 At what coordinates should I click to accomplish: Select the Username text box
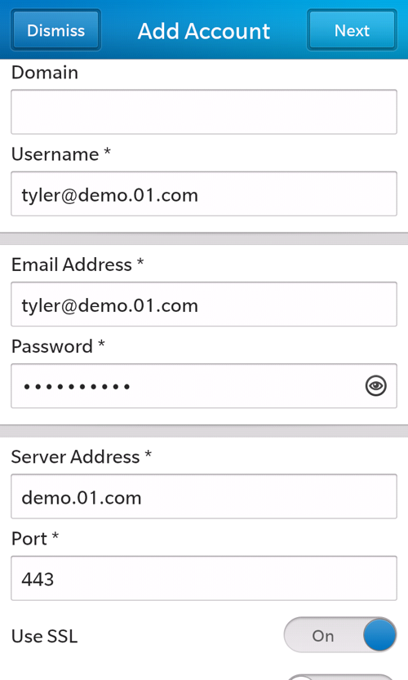tap(204, 193)
